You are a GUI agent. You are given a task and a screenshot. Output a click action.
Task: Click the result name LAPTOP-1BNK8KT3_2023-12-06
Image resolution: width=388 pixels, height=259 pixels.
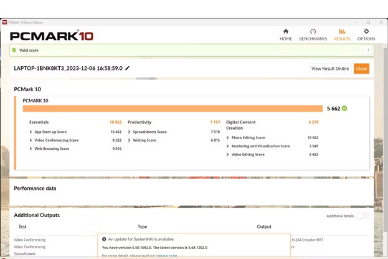[68, 68]
